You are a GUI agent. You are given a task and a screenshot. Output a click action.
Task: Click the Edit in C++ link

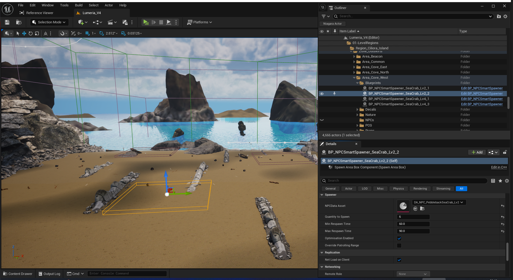coord(499,167)
